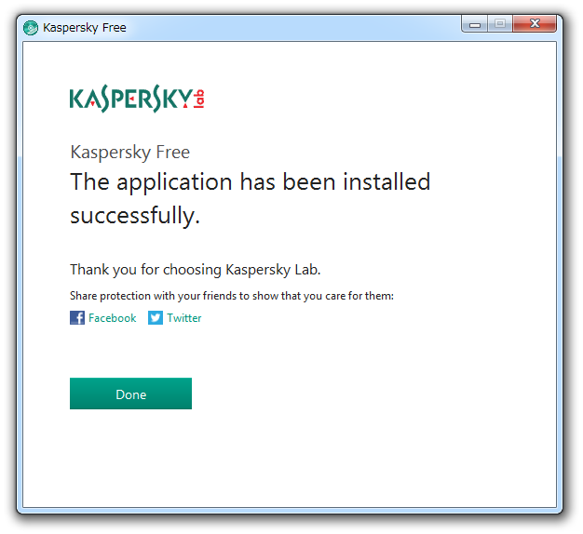Image resolution: width=583 pixels, height=534 pixels.
Task: Click the Kaspersky title bar icon
Action: (x=31, y=28)
